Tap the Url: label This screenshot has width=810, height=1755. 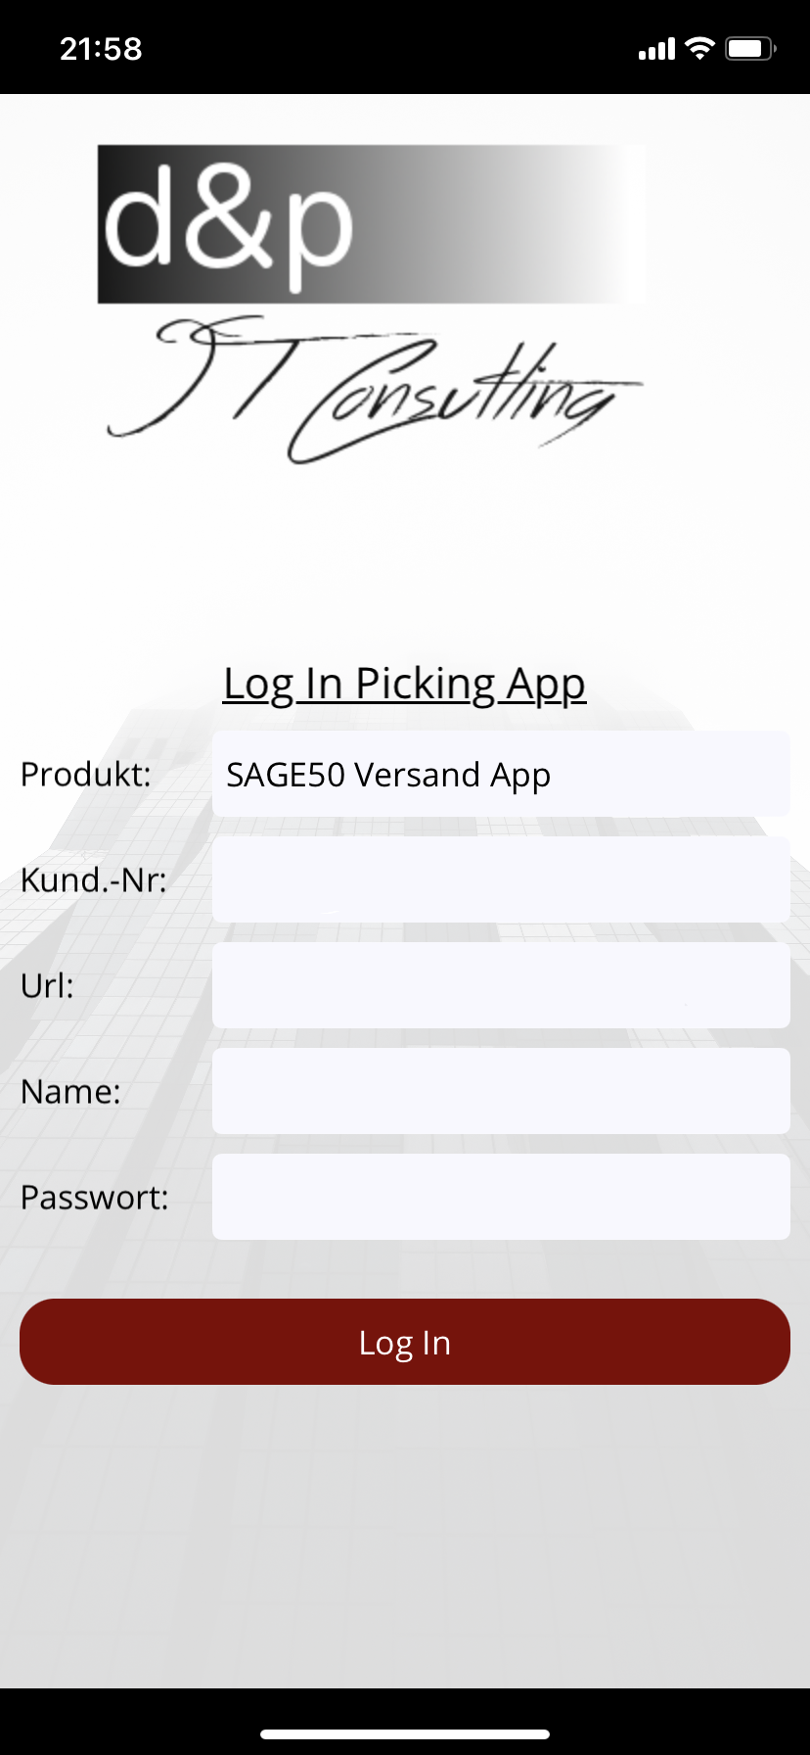[47, 985]
